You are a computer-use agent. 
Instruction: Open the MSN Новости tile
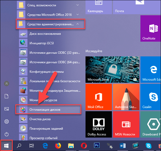click(126, 124)
